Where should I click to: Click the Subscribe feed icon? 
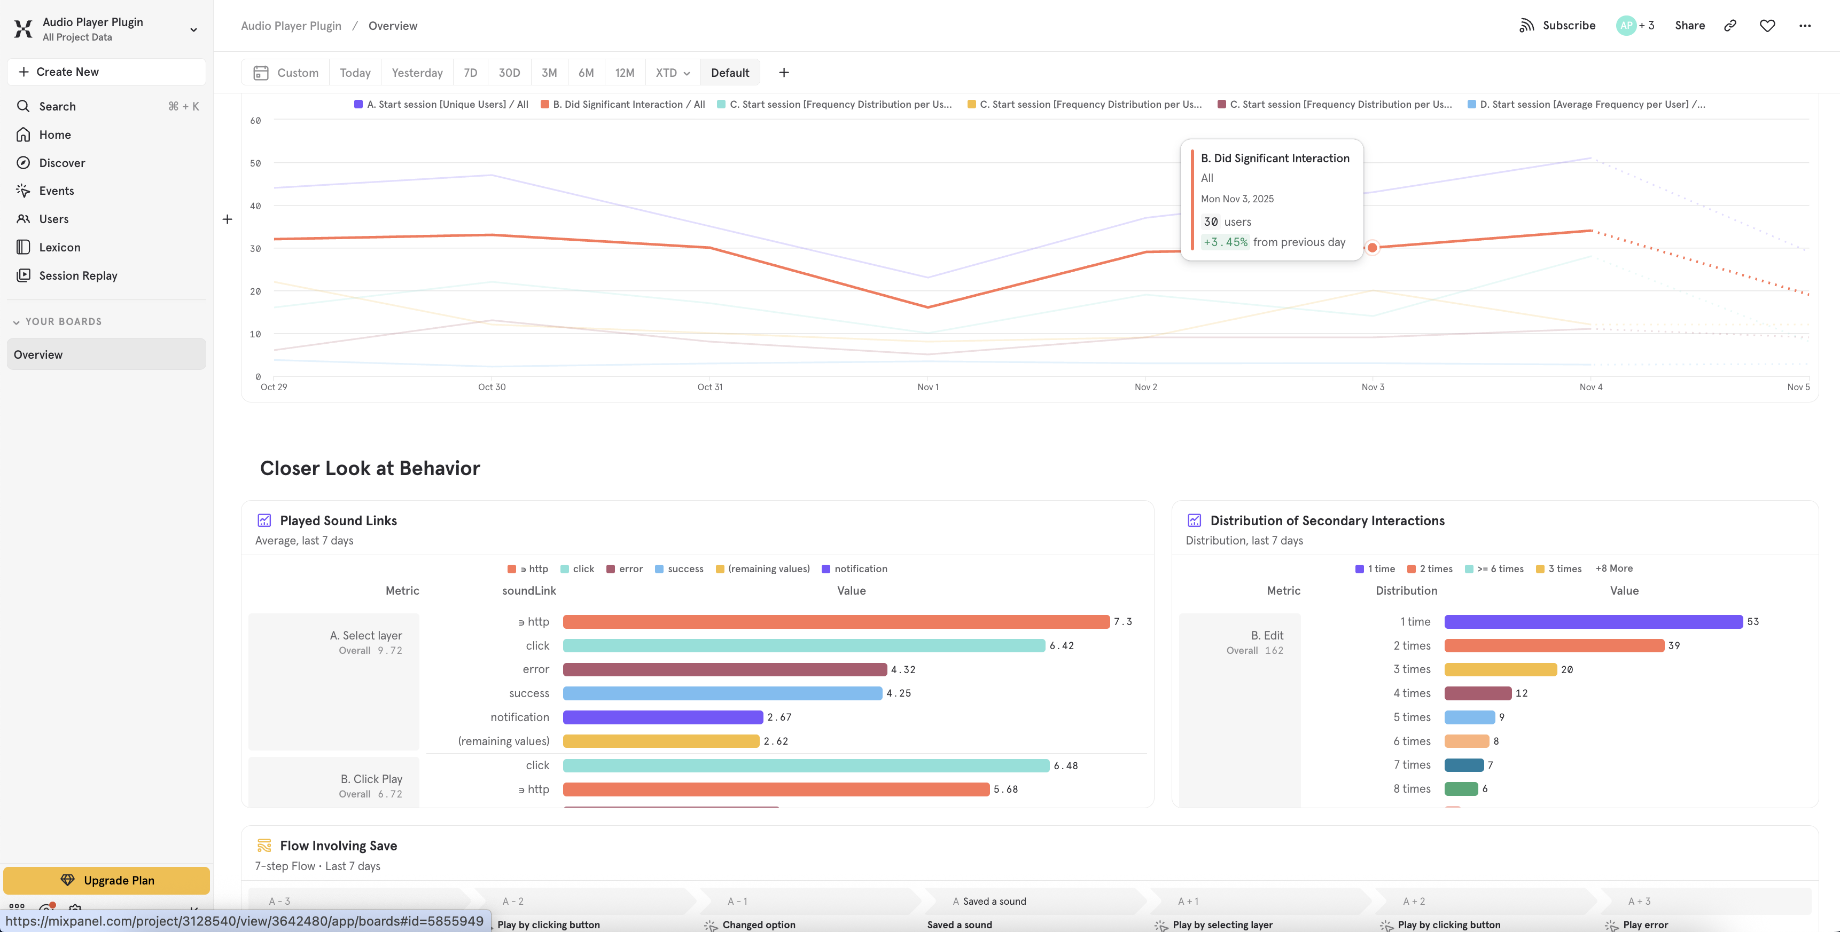tap(1526, 26)
